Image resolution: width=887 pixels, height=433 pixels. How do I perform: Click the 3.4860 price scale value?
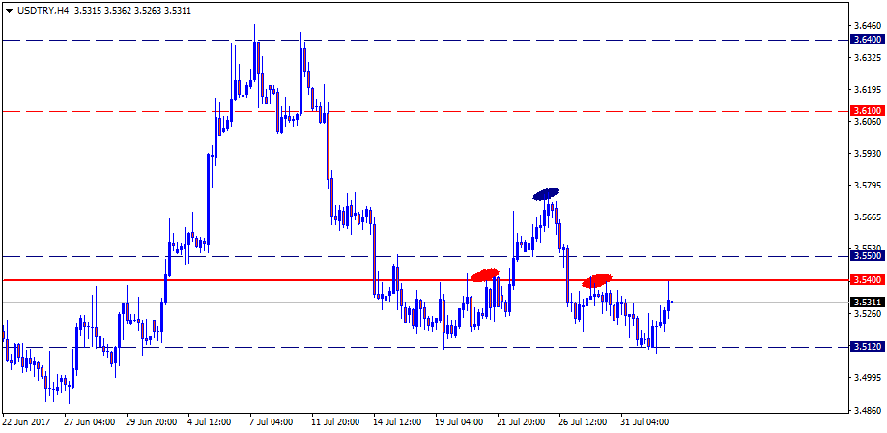(865, 410)
